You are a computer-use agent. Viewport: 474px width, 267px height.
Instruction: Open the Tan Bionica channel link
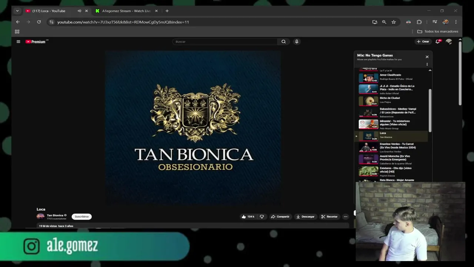55,215
